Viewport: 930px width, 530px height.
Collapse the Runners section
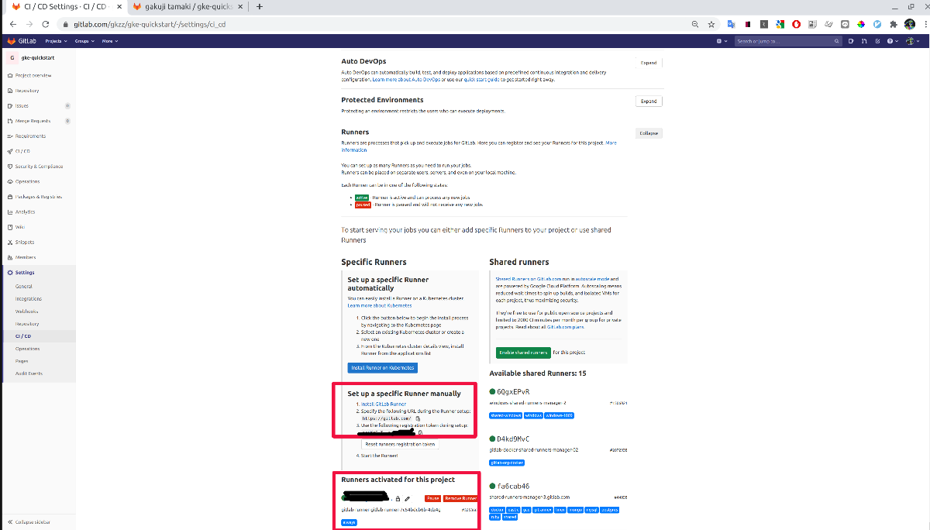pos(649,133)
